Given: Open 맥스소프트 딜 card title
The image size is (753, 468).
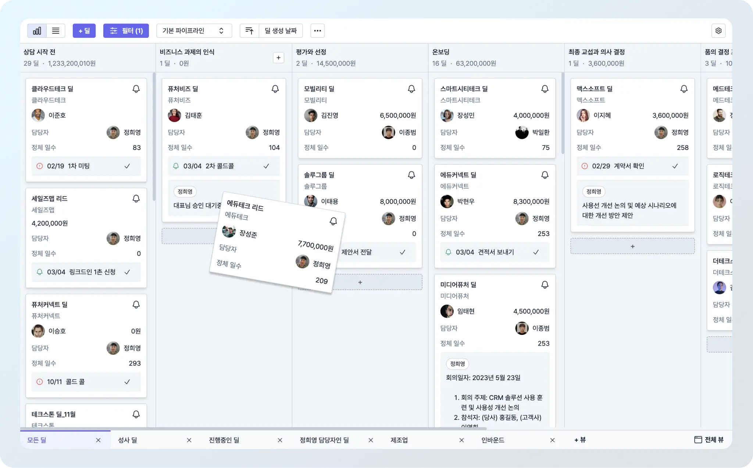Looking at the screenshot, I should 594,89.
